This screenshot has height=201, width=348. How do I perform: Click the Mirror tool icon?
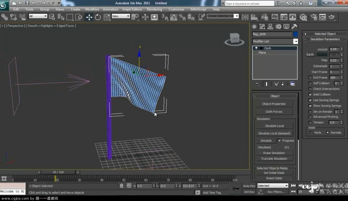click(x=245, y=17)
